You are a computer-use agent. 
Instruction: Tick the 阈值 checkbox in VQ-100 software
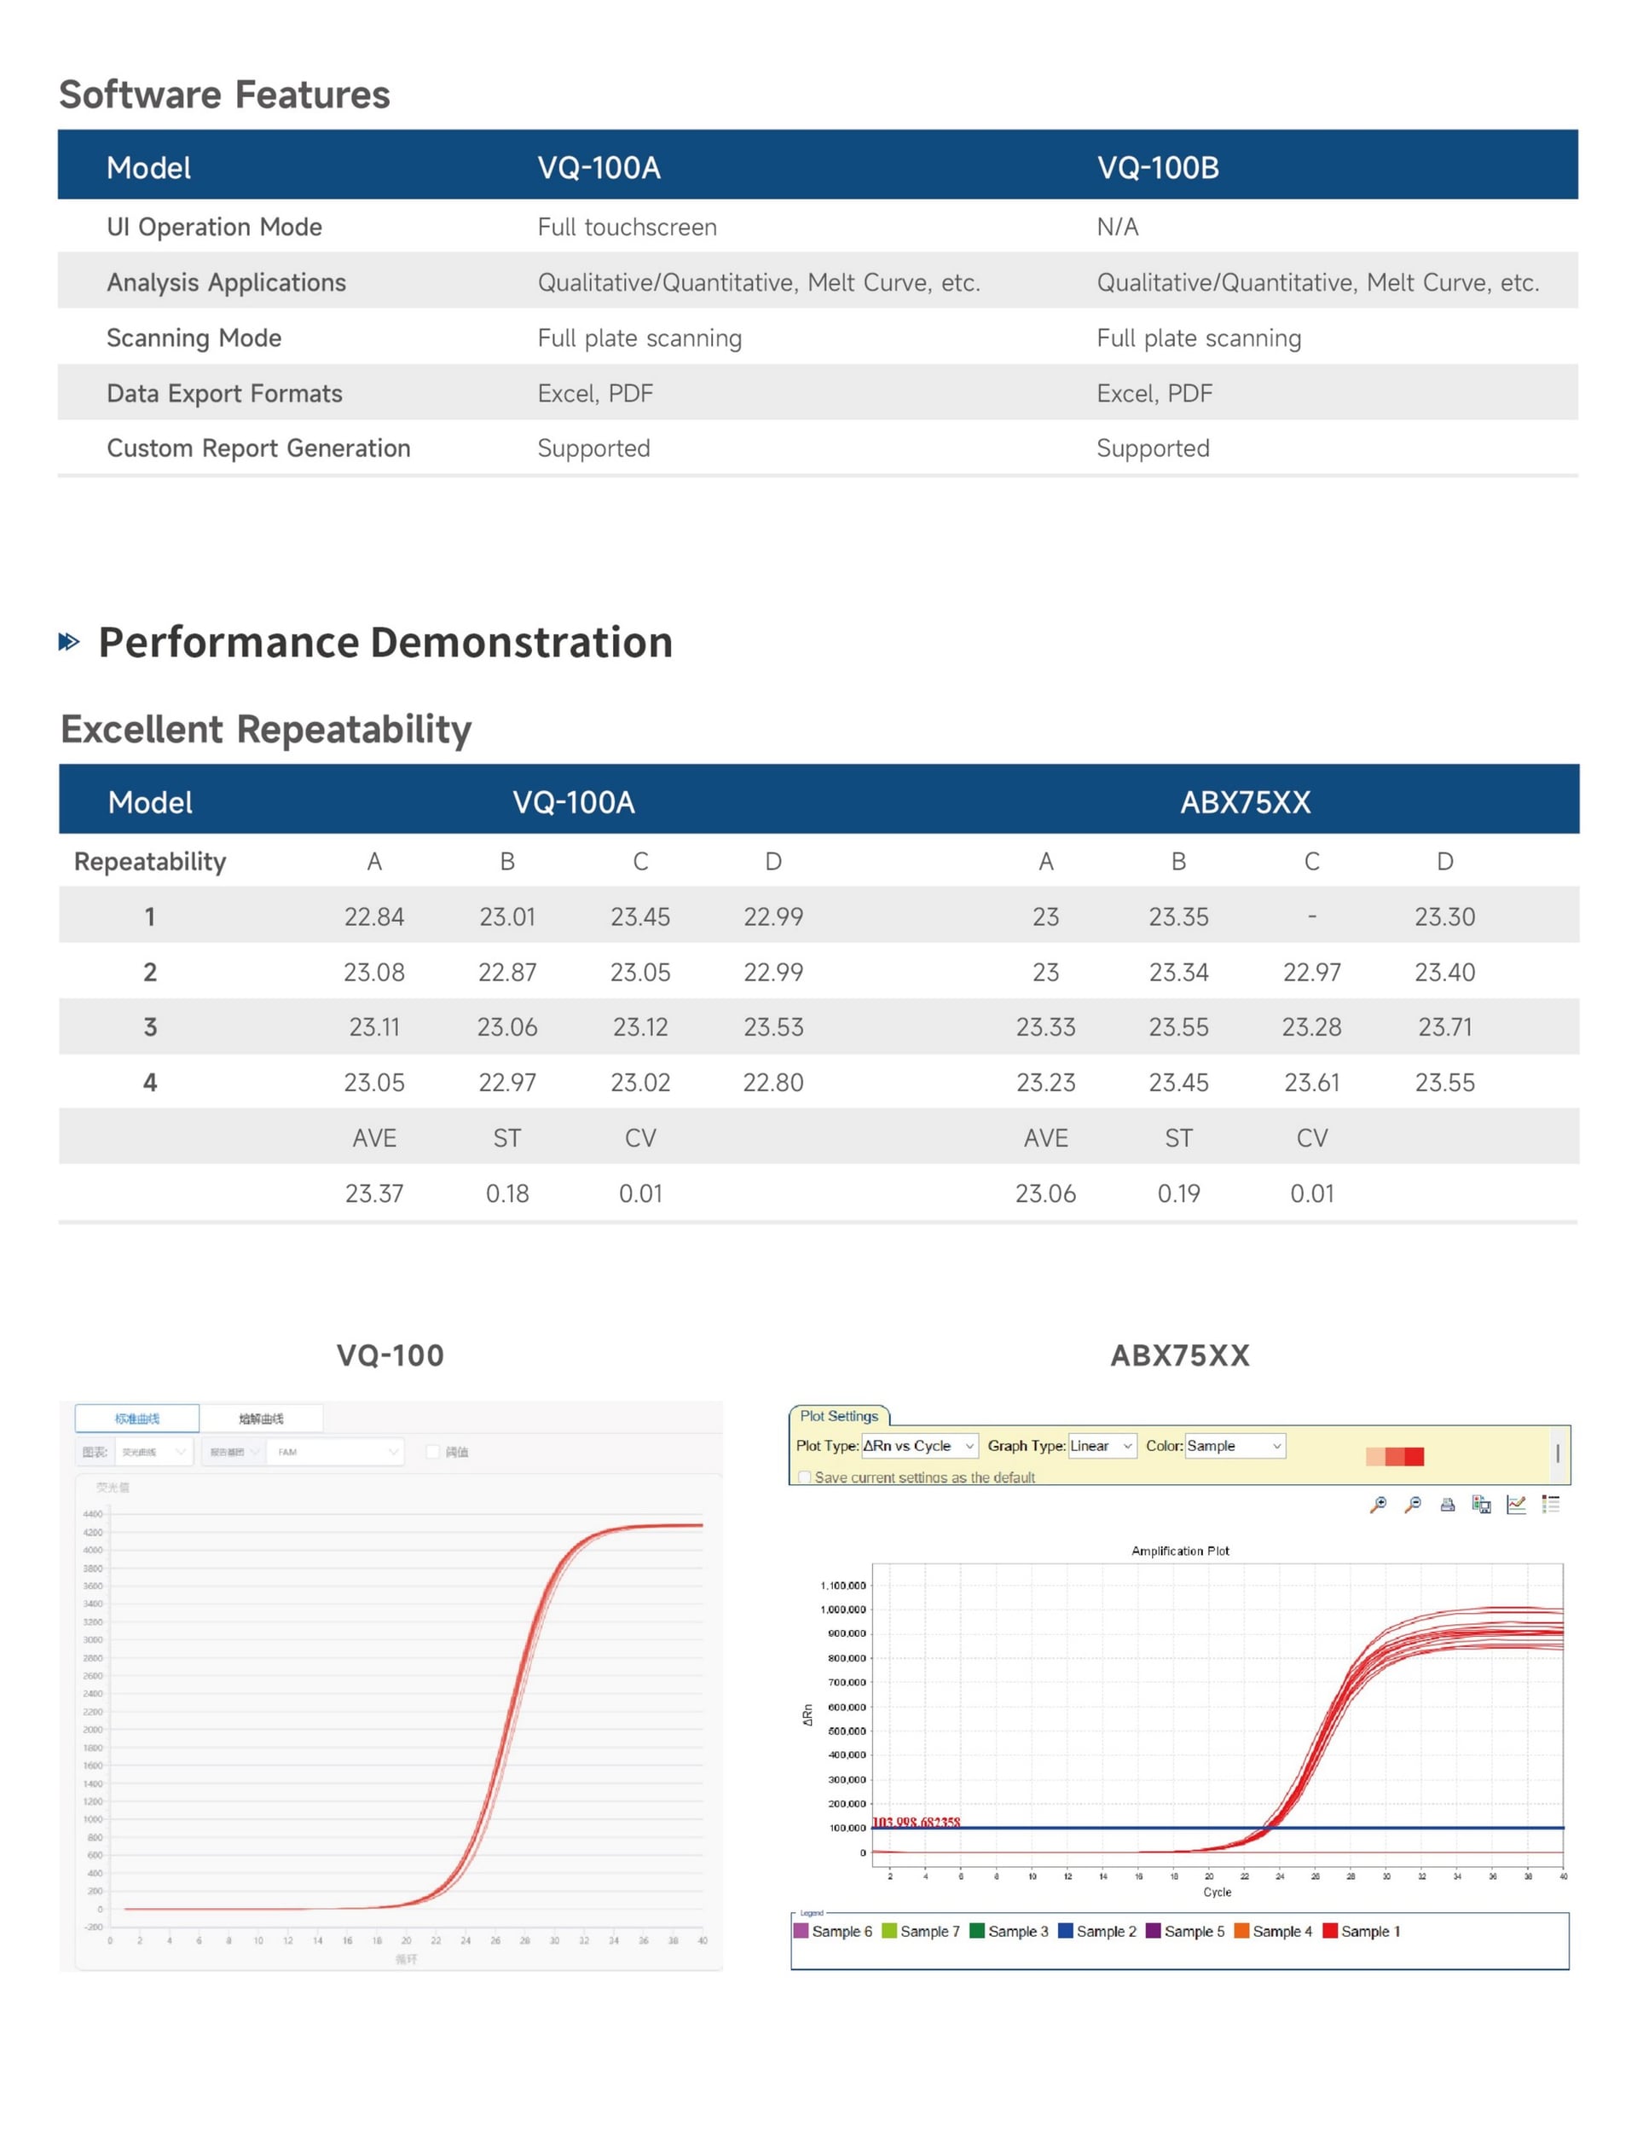434,1452
